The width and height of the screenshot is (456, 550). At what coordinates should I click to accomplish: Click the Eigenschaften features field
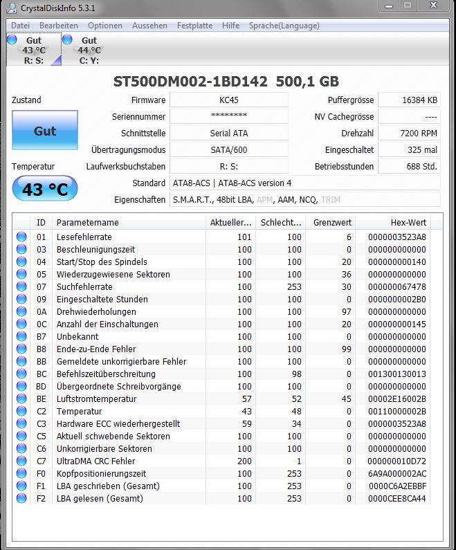pyautogui.click(x=305, y=199)
